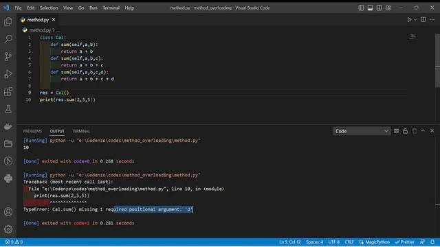Click 'exited with code=1' output line
This screenshot has height=247, width=440.
[79, 223]
